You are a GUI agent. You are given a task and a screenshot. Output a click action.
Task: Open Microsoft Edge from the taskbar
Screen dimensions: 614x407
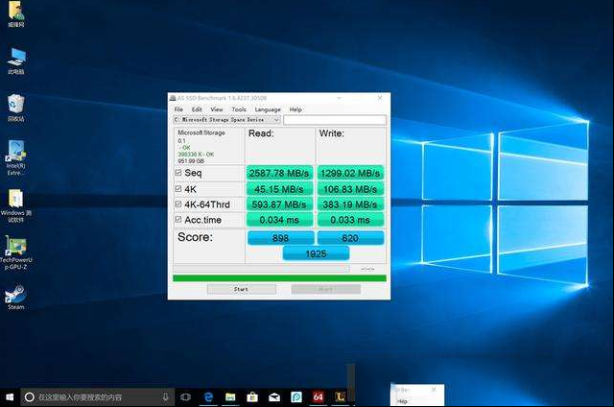pos(208,397)
